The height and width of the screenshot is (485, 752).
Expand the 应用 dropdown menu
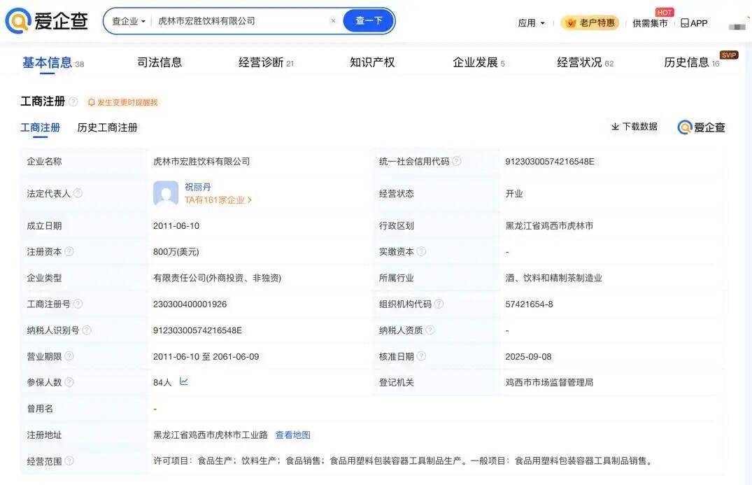click(x=531, y=23)
